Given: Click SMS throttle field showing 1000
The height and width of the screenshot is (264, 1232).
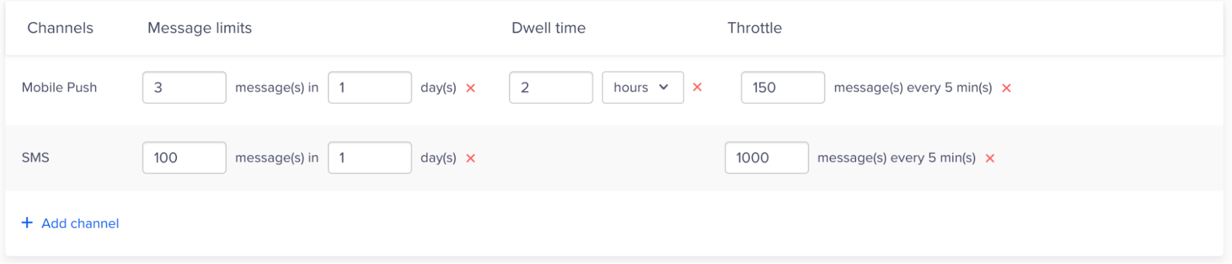Looking at the screenshot, I should point(767,158).
